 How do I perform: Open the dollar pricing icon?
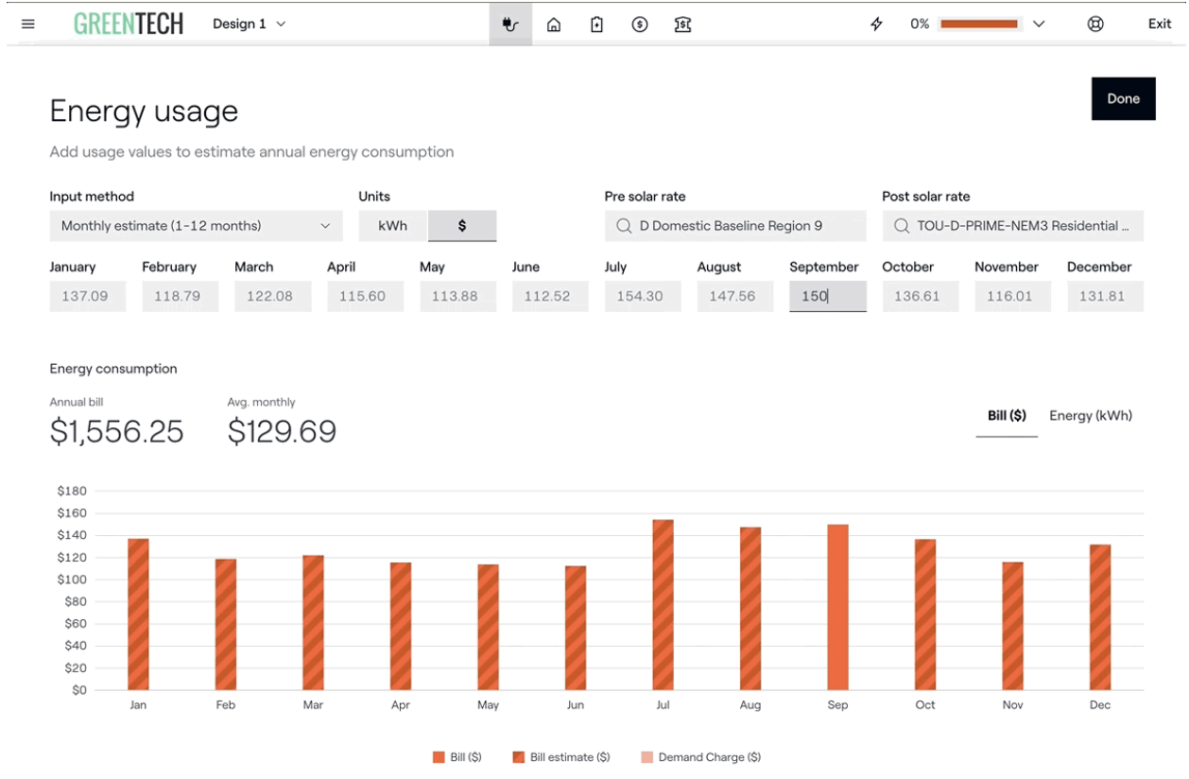pos(640,25)
